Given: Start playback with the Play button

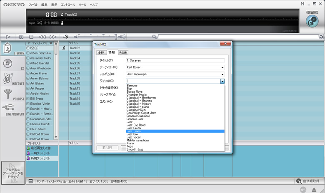Looking at the screenshot, I should [x=8, y=37].
